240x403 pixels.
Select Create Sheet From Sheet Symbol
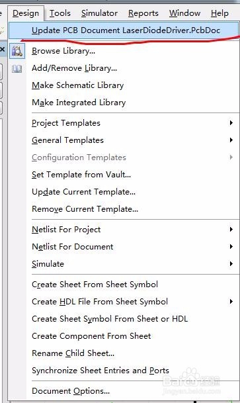[95, 285]
